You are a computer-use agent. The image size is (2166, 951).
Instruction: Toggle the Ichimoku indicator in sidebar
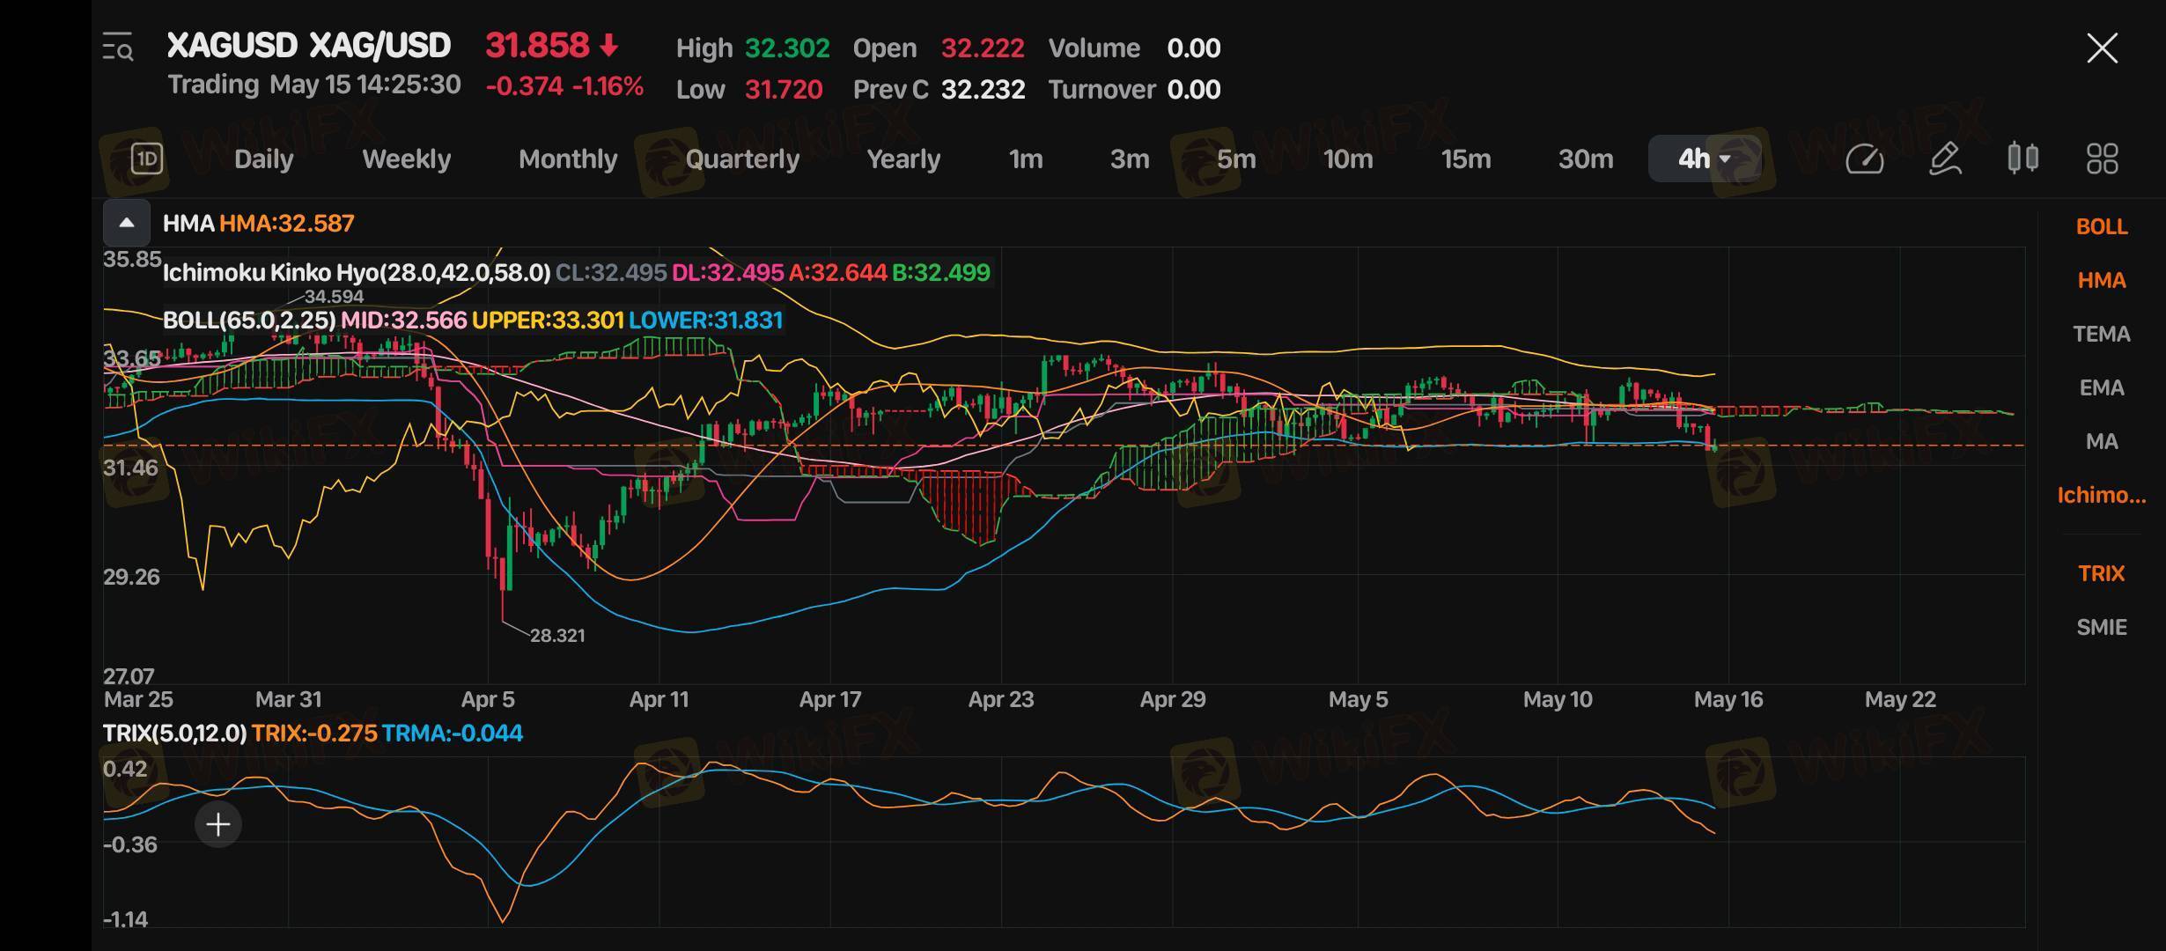click(x=2101, y=495)
